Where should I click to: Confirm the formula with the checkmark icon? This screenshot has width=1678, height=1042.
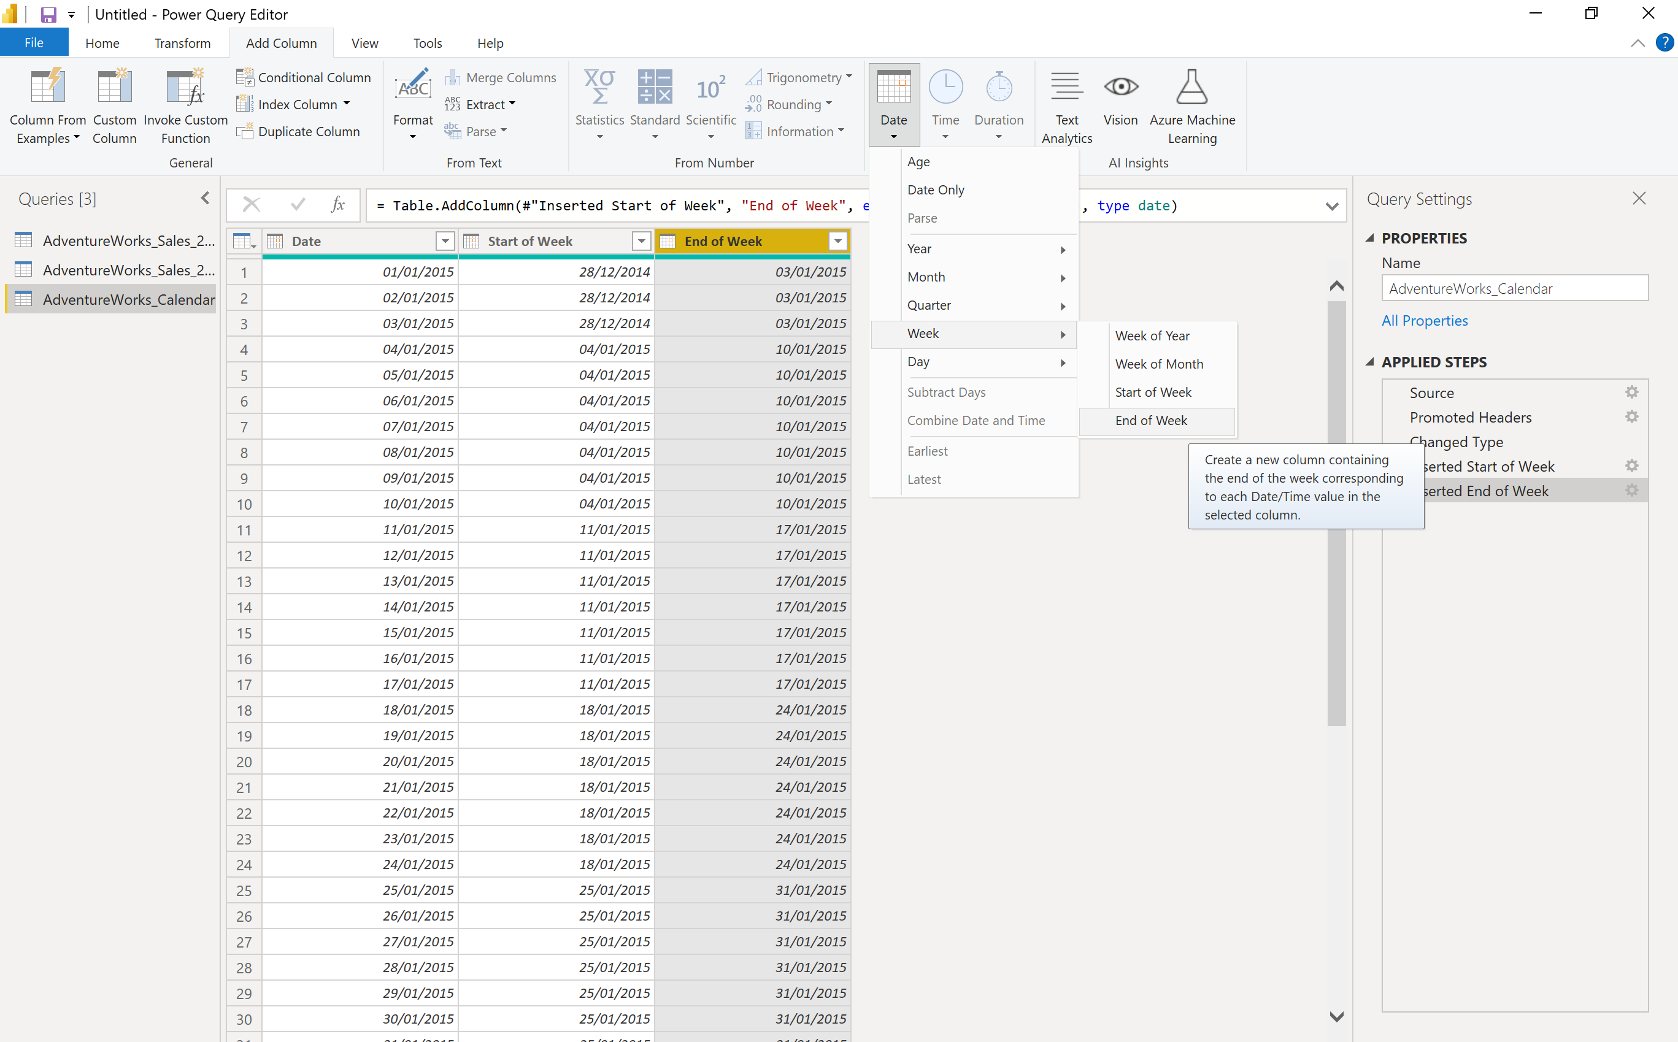point(298,205)
